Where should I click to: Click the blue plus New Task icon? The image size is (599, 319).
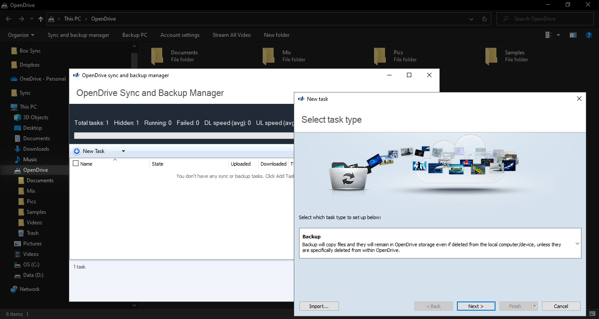pyautogui.click(x=77, y=151)
